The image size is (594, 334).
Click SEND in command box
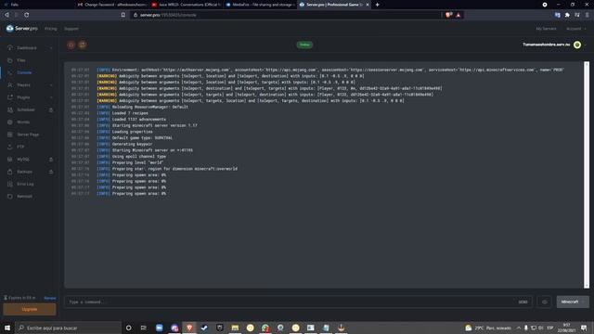pyautogui.click(x=523, y=302)
